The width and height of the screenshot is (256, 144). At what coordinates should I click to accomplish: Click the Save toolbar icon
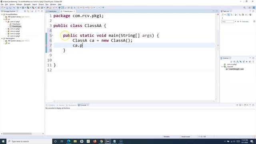coord(7,8)
